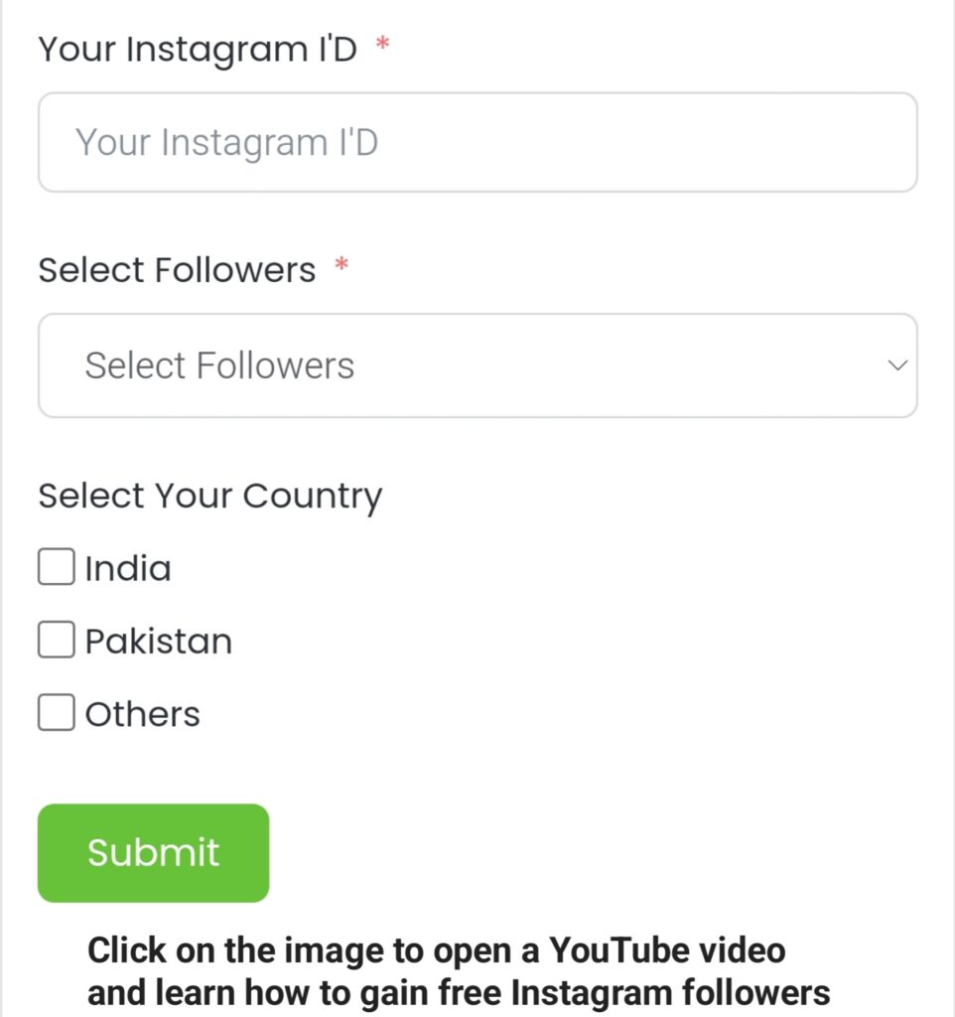Click the grey placeholder text in the Instagram field

coord(226,142)
